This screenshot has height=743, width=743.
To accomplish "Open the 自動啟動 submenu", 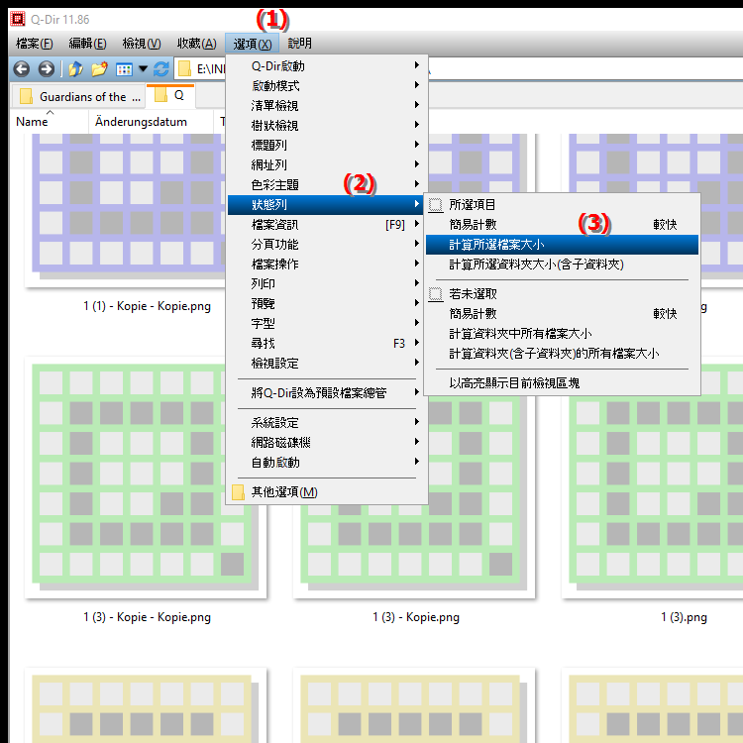I will 327,463.
